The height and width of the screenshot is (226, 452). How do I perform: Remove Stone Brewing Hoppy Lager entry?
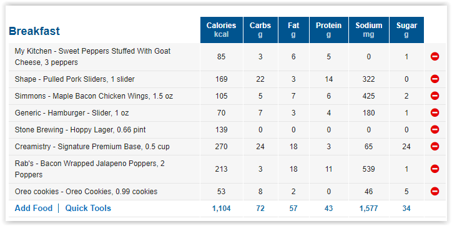435,129
